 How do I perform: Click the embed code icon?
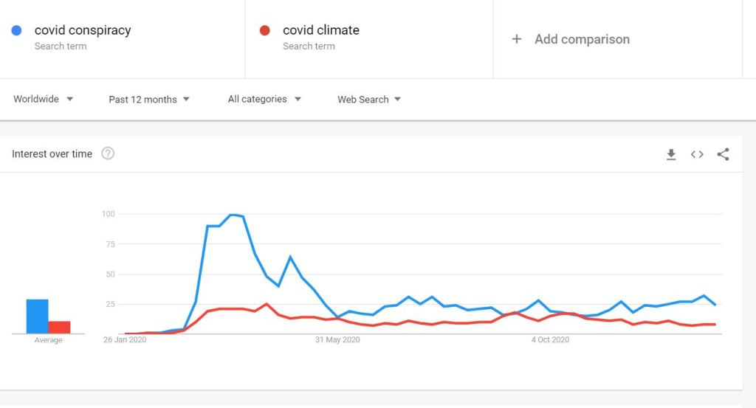(697, 154)
